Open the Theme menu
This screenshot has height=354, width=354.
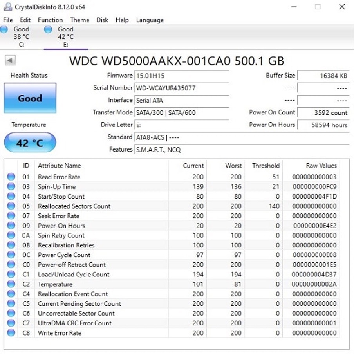click(80, 20)
